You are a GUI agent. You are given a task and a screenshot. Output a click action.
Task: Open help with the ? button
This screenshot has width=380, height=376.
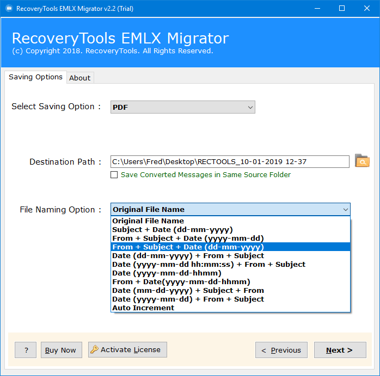(26, 350)
